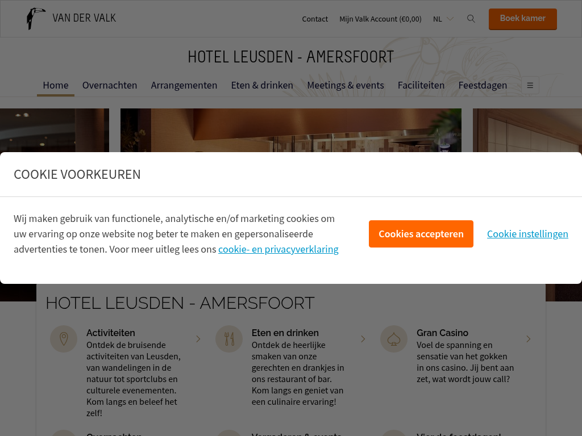This screenshot has height=436, width=582.
Task: Open Cookie instellingen link
Action: [x=527, y=234]
